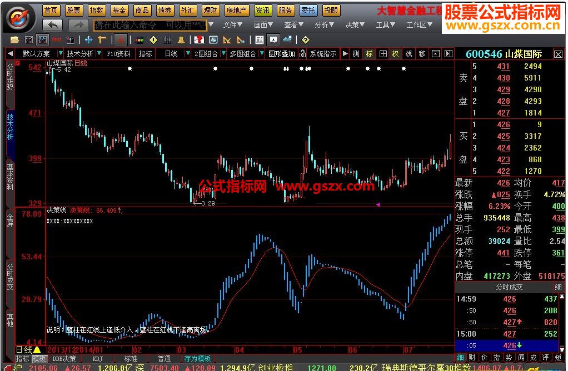Viewport: 568px width, 371px height.
Task: Toggle the 权 rights-adjustment button
Action: tap(395, 54)
